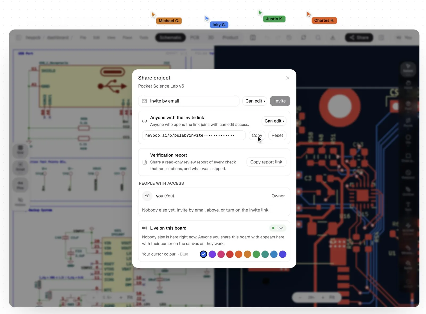Image resolution: width=426 pixels, height=314 pixels.
Task: Click the 'Anyone with the invite link' title
Action: (177, 117)
